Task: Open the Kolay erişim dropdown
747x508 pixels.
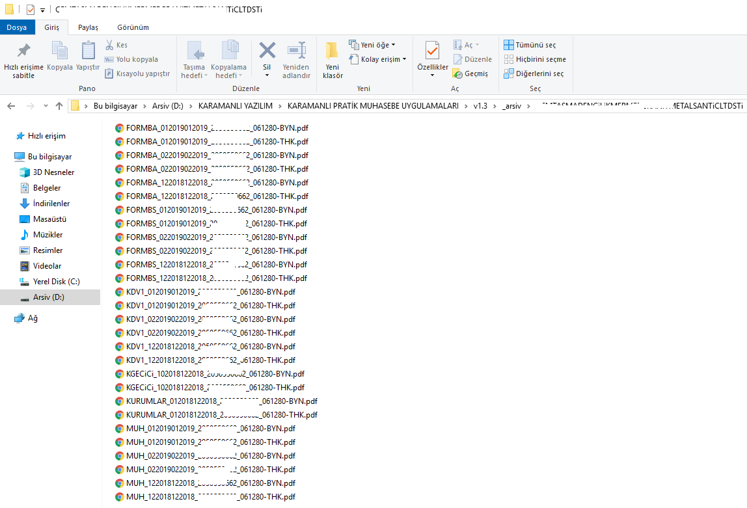Action: coord(377,59)
